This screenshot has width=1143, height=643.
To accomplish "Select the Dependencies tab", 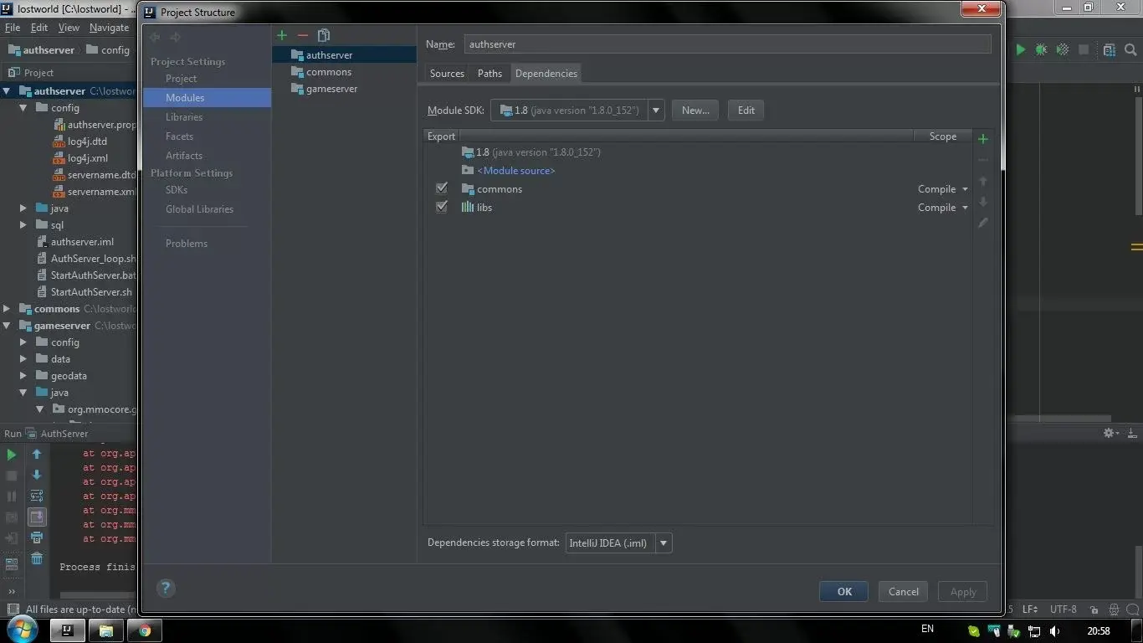I will pos(546,74).
